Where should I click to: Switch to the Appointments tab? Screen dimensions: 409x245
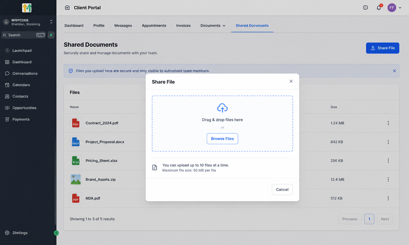[154, 25]
